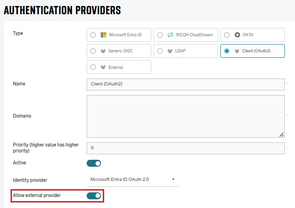Viewport: 295px width, 208px height.
Task: Click the arrow beside Microsoft Entra ID OAuth 2.0
Action: pyautogui.click(x=173, y=179)
